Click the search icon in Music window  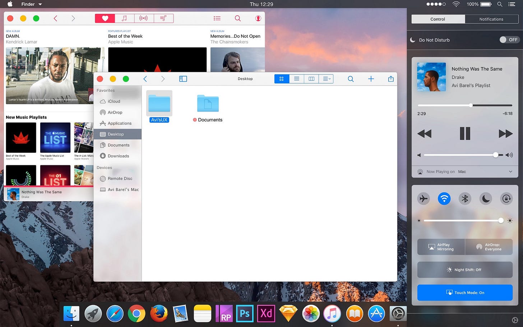(238, 18)
